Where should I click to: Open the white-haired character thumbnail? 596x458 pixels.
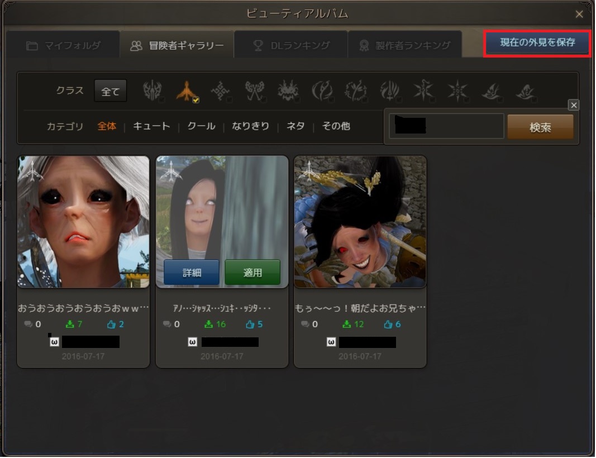[x=83, y=222]
